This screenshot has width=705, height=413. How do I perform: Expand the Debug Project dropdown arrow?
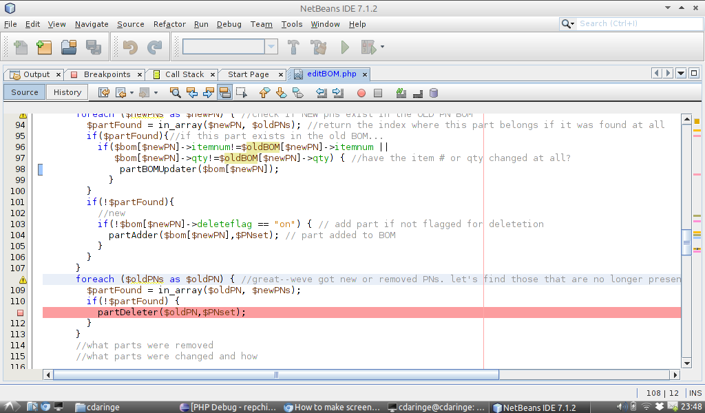[382, 47]
